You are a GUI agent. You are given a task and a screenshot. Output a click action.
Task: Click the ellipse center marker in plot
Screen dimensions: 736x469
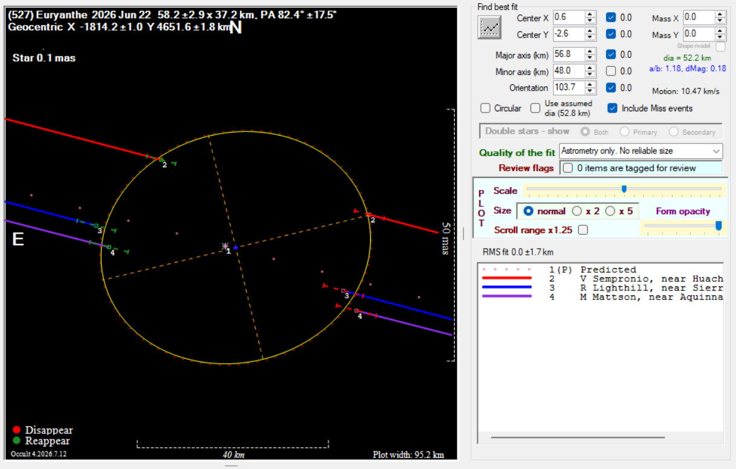236,248
